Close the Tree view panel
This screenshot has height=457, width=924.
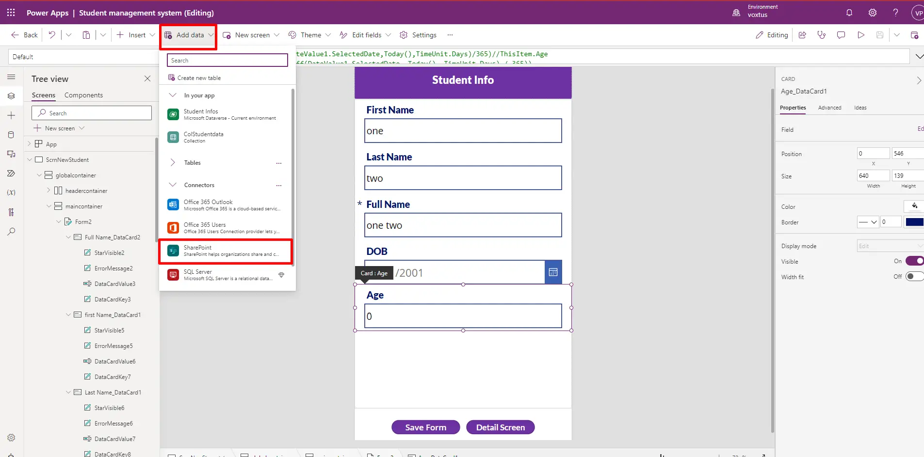point(147,79)
